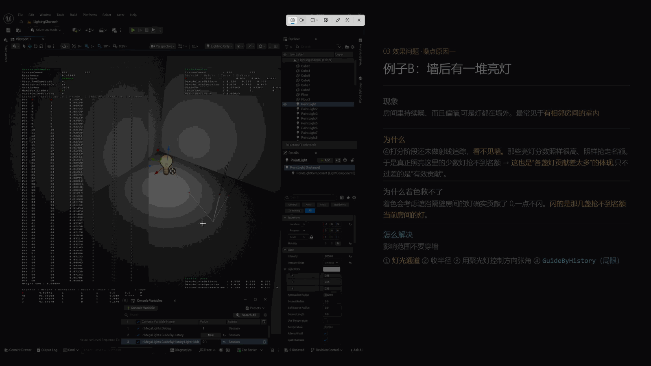Open the Lighting Only view mode dropdown
Image resolution: width=651 pixels, height=366 pixels.
coord(219,46)
